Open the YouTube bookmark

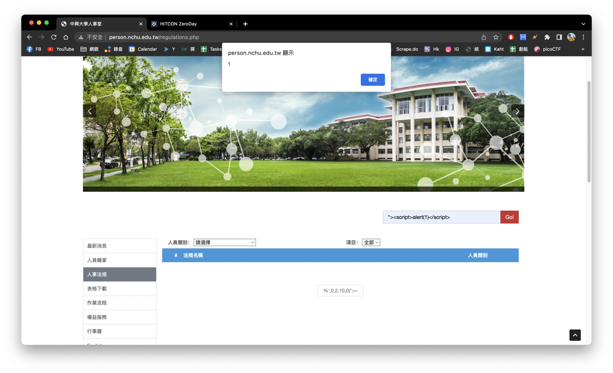tap(61, 49)
